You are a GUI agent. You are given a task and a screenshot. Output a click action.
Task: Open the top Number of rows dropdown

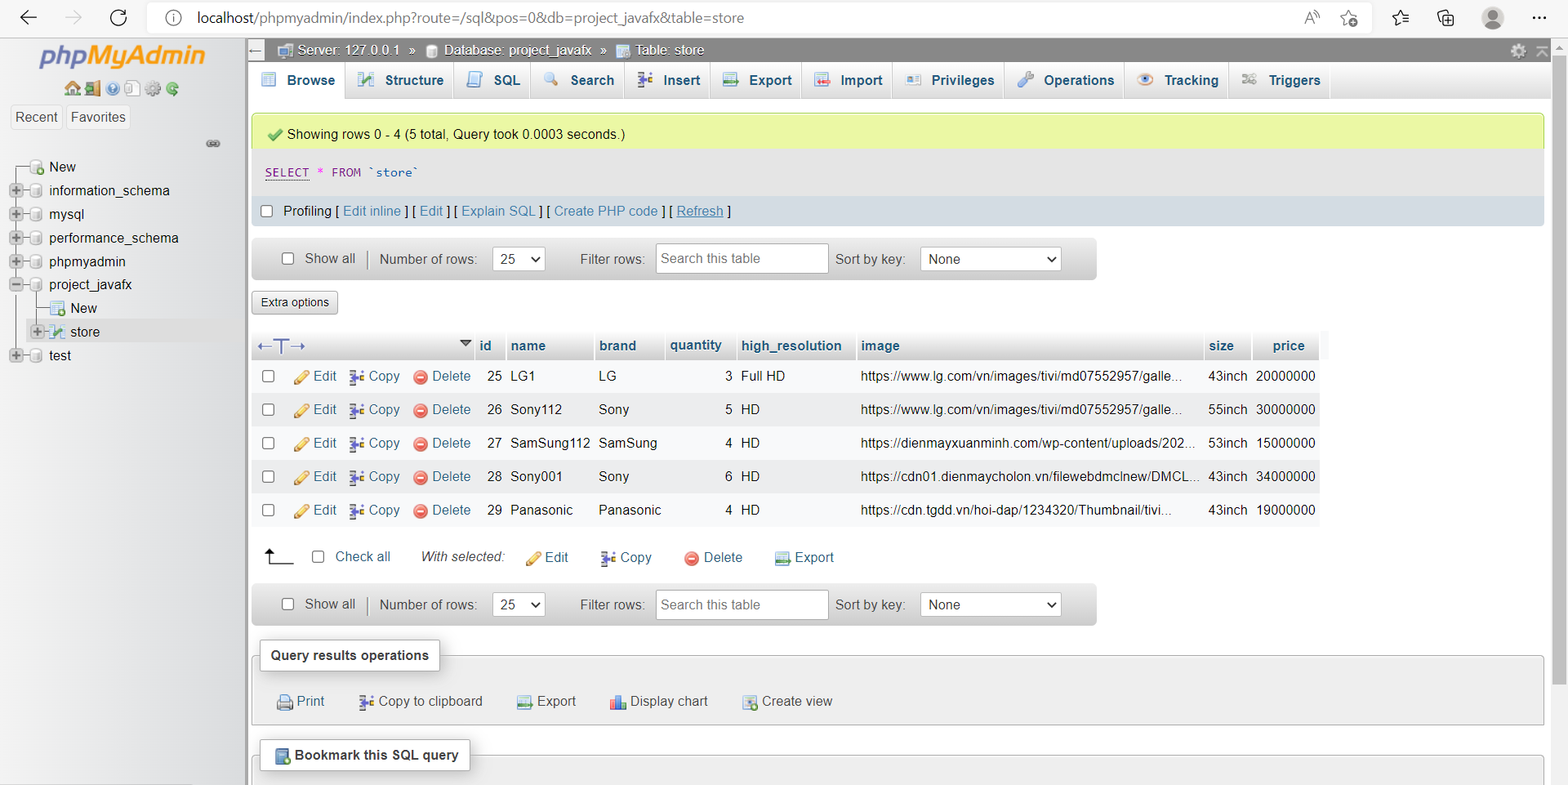519,259
